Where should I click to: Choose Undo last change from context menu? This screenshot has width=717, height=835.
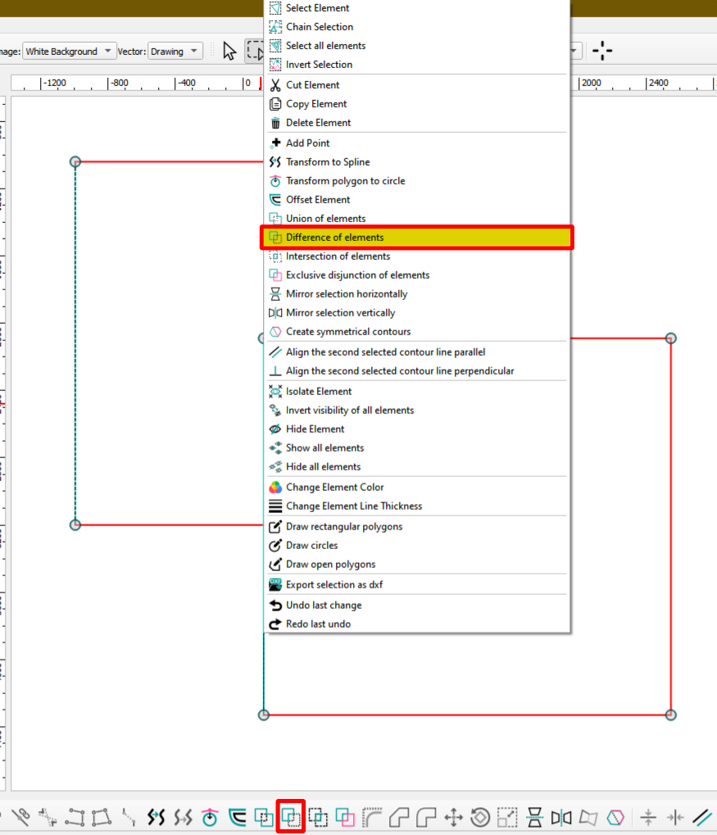click(x=323, y=605)
